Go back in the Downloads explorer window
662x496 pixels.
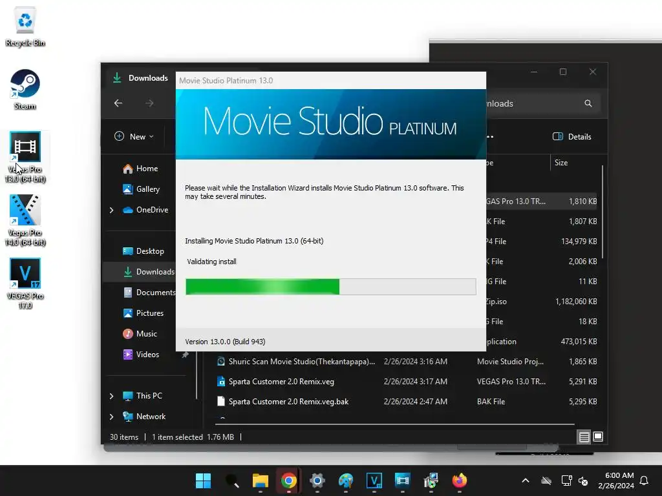[118, 103]
